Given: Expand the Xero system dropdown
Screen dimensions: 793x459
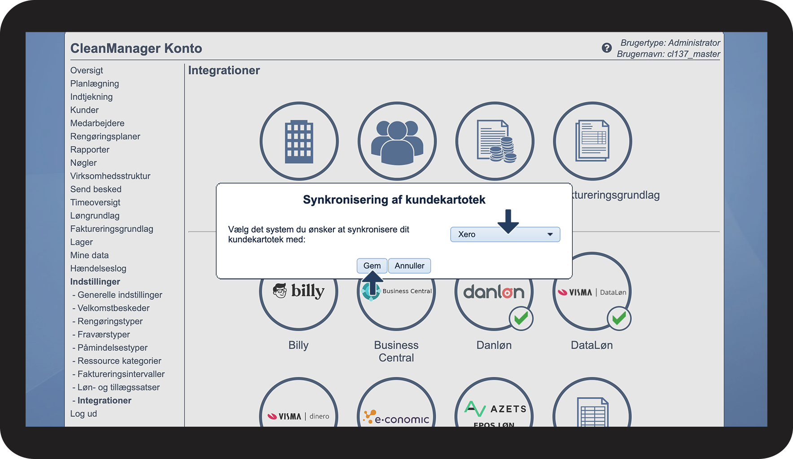Looking at the screenshot, I should pos(505,235).
